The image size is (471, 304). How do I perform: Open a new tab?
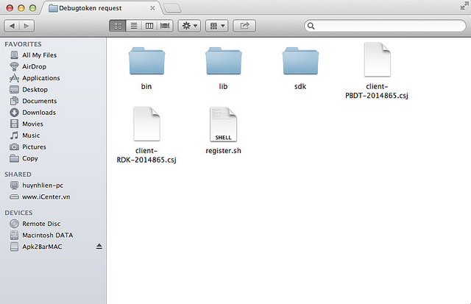[x=172, y=8]
